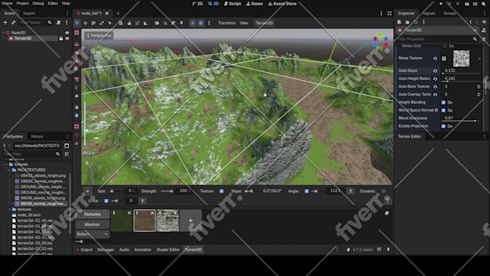Viewport: 490px width, 276px height.
Task: Open the Perspective view menu
Action: tap(99, 35)
